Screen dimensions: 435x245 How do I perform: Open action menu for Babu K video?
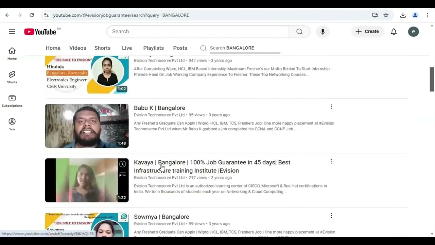coord(331,107)
